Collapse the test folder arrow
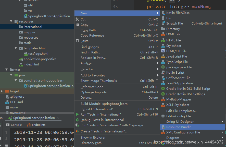Image resolution: width=226 pixels, height=147 pixels. pyautogui.click(x=6, y=70)
